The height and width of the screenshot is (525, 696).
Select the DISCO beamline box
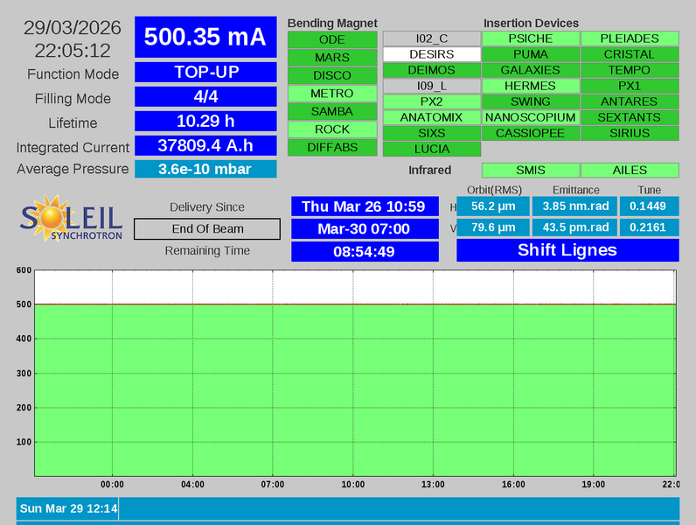click(x=332, y=76)
